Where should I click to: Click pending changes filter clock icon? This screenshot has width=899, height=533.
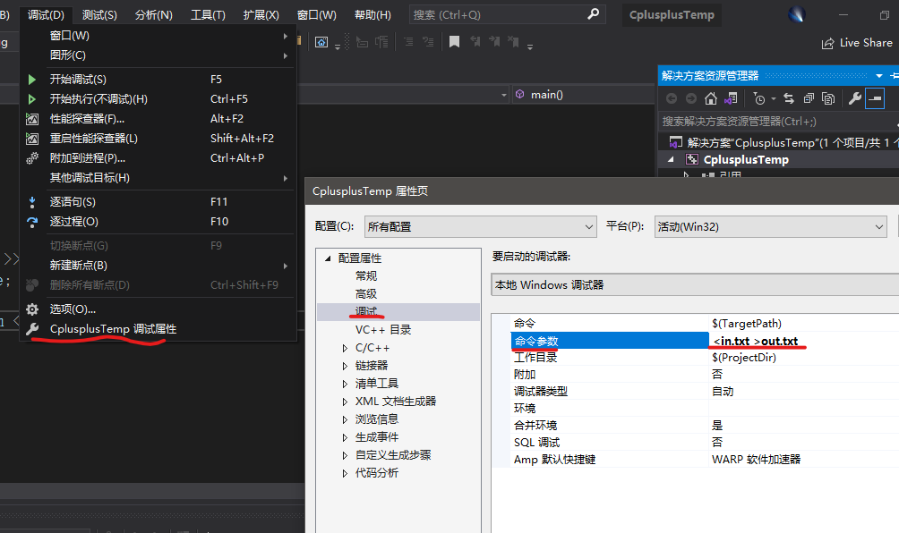click(x=759, y=98)
